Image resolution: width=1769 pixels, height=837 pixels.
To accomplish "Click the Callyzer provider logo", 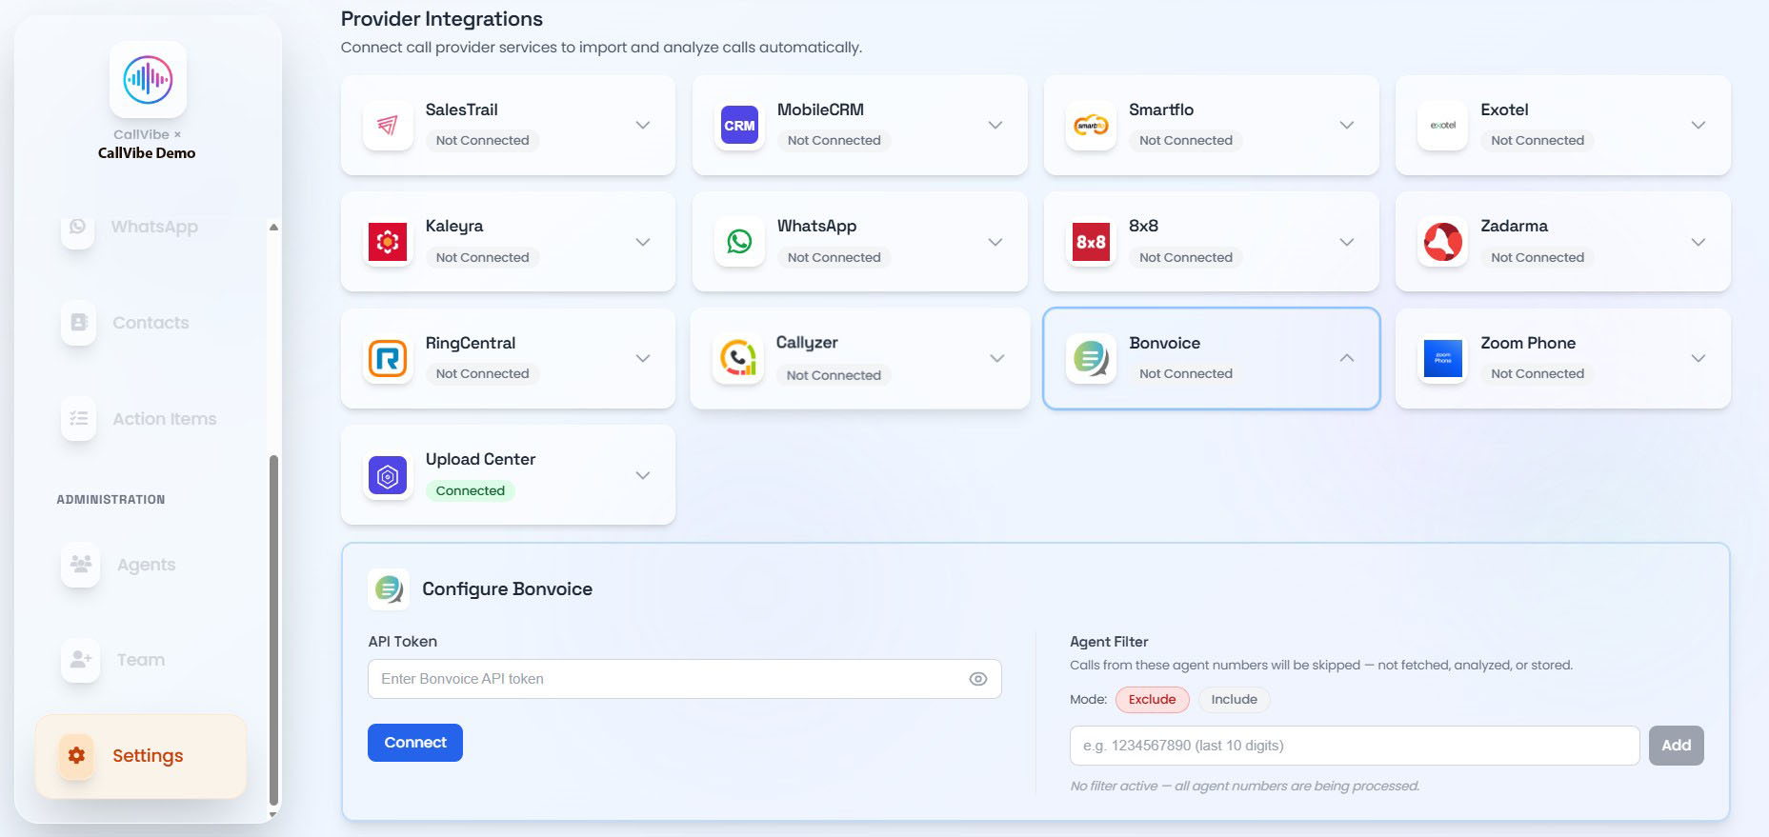I will [738, 358].
